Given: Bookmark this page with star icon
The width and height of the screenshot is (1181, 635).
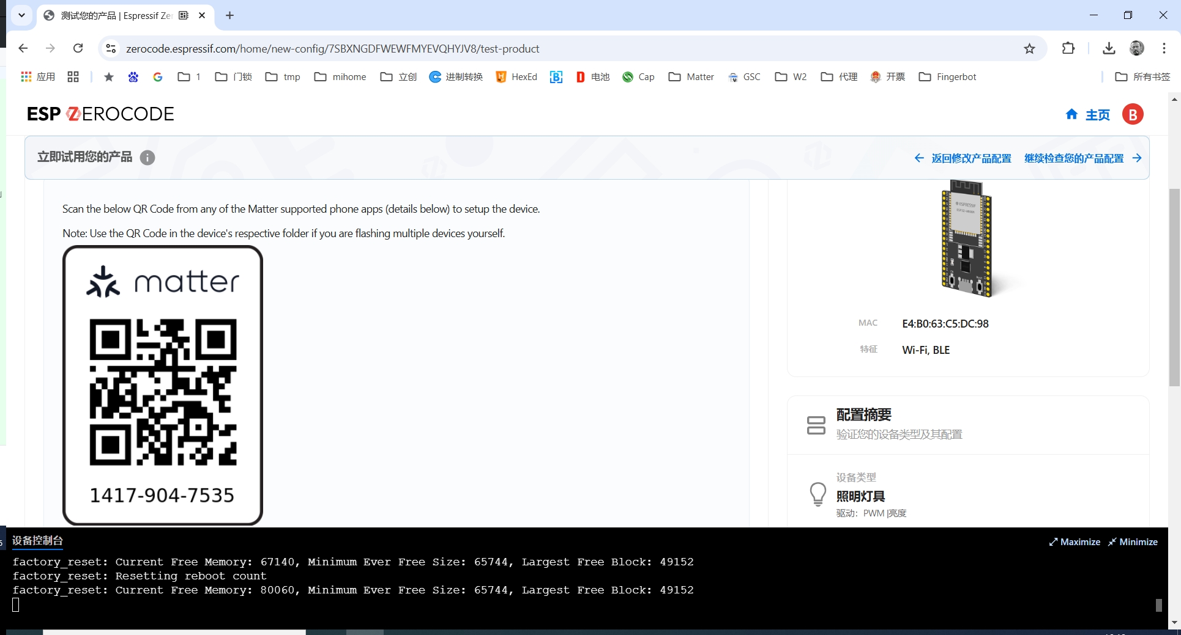Looking at the screenshot, I should coord(1029,48).
